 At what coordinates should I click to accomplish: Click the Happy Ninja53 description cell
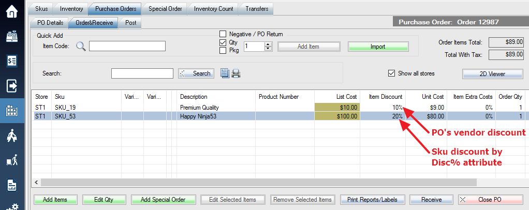(x=216, y=116)
